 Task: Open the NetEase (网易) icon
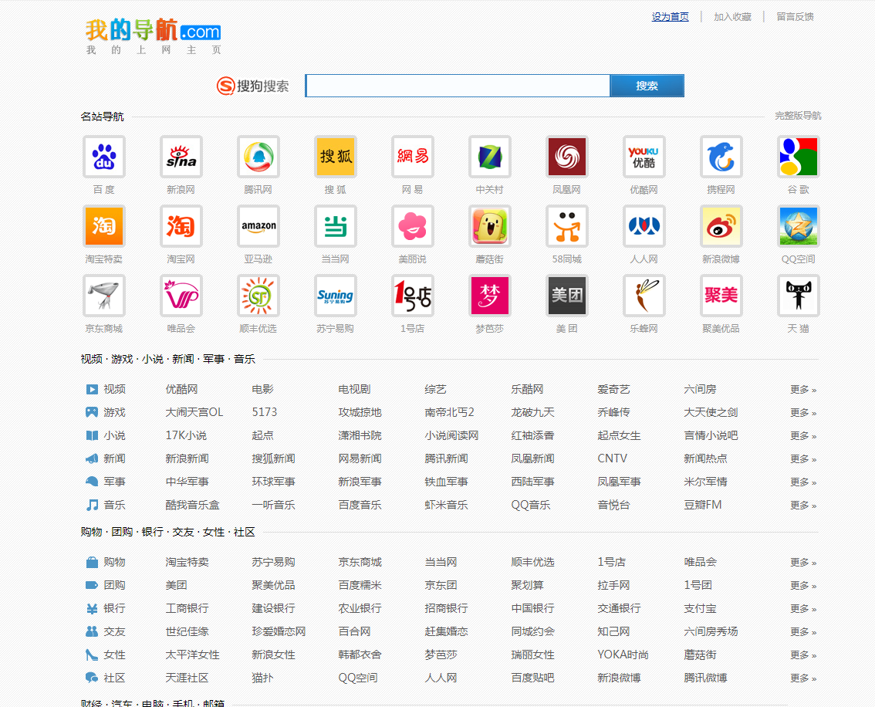[x=412, y=157]
